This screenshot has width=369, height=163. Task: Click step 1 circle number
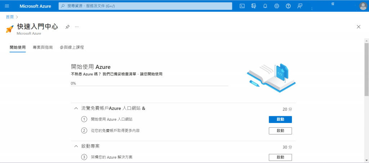coord(84,119)
